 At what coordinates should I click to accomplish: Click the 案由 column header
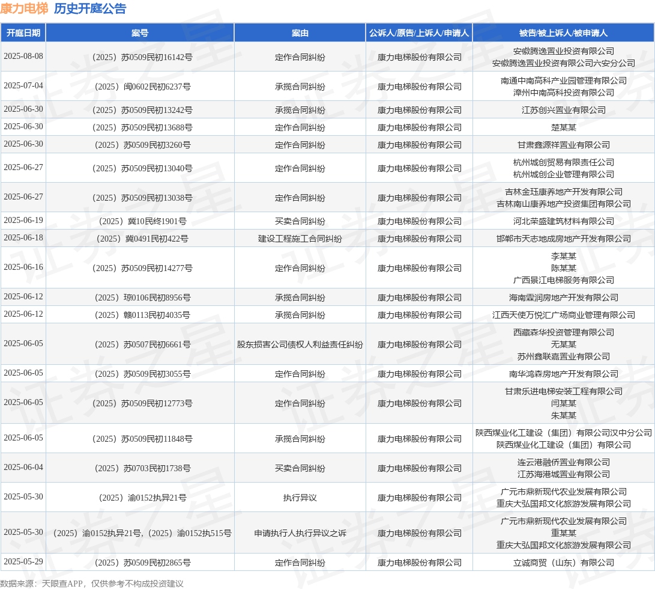point(300,33)
